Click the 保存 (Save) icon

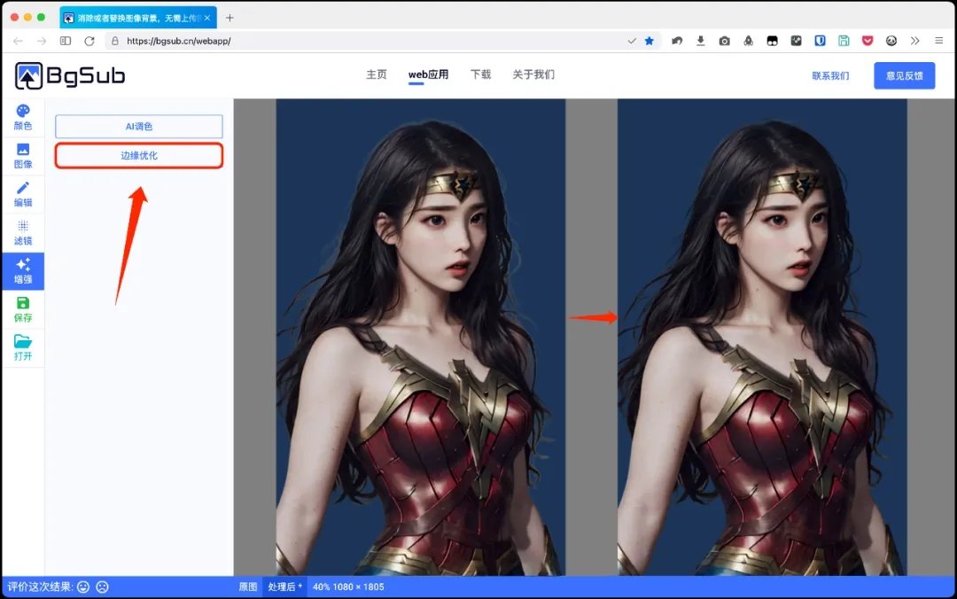click(x=22, y=309)
